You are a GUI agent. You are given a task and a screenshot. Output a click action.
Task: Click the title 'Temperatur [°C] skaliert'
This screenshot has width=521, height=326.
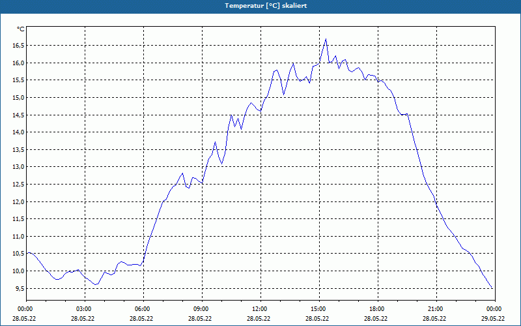(x=266, y=6)
